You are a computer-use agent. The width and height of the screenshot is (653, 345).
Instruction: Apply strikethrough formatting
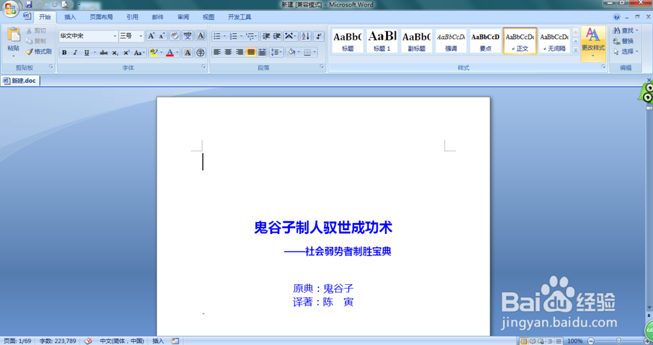click(x=104, y=53)
